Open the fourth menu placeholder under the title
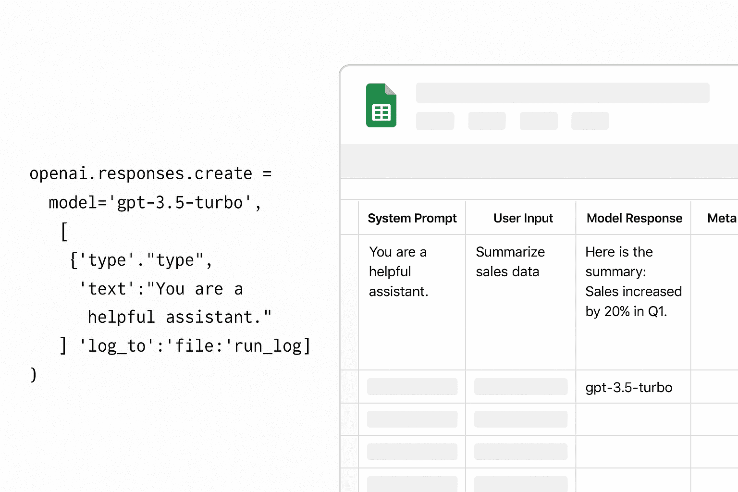The height and width of the screenshot is (492, 738). (x=590, y=121)
